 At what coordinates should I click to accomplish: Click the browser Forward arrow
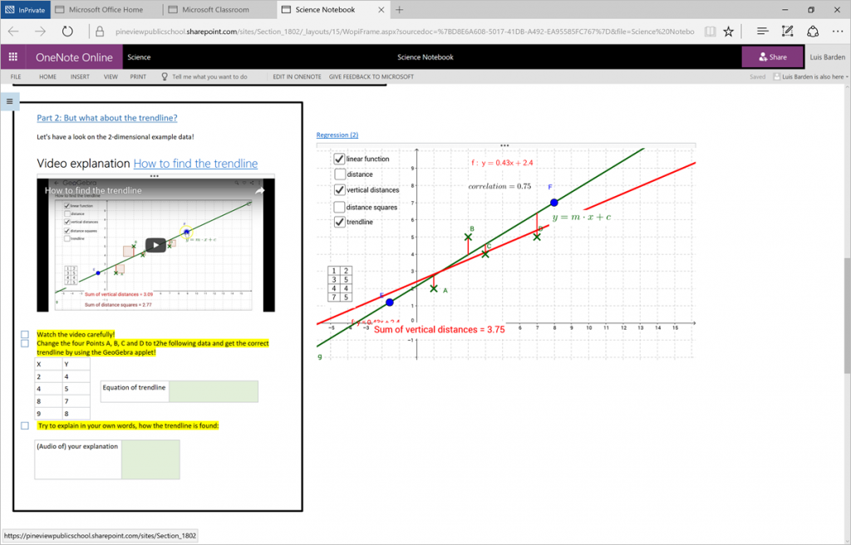[40, 32]
